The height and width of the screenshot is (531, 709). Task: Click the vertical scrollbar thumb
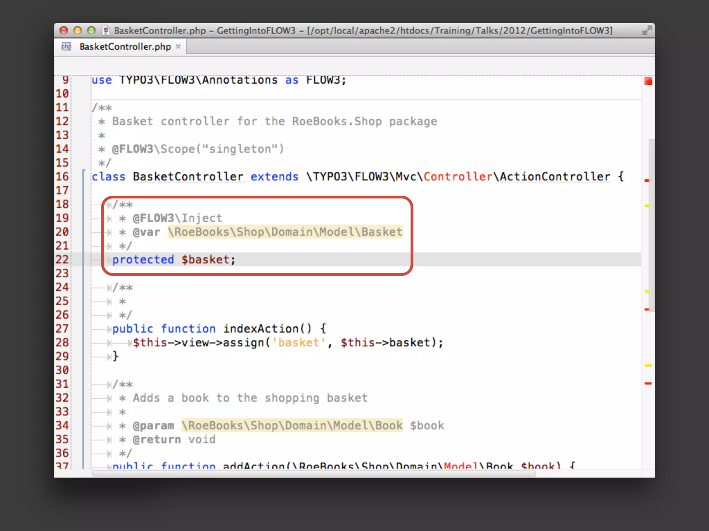[651, 225]
